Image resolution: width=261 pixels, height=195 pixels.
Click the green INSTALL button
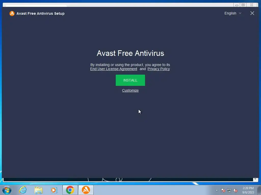(130, 80)
